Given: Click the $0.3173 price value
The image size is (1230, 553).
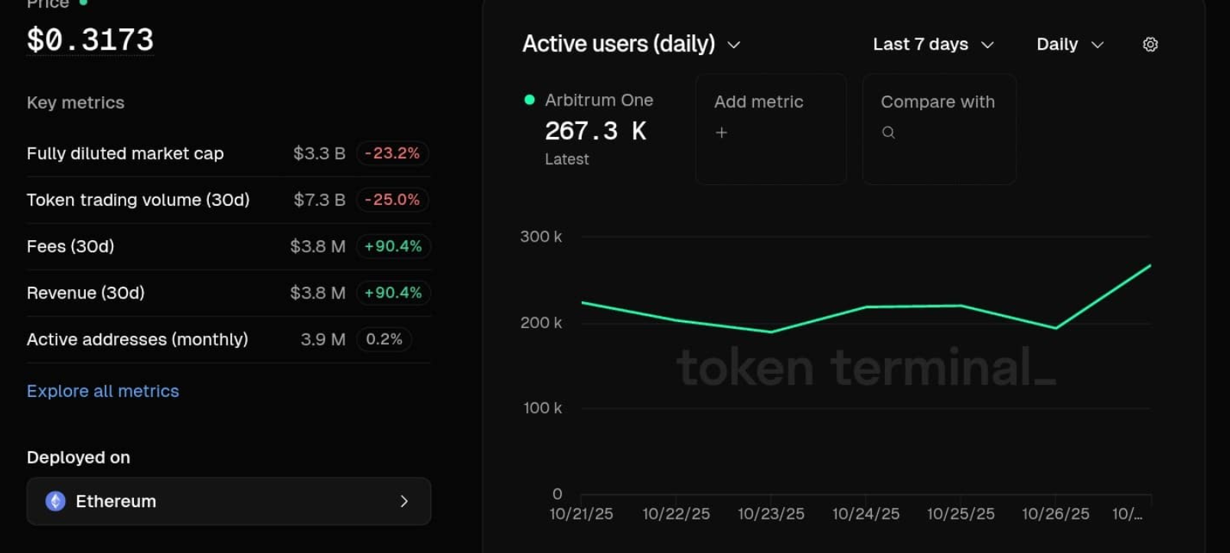Looking at the screenshot, I should 90,40.
